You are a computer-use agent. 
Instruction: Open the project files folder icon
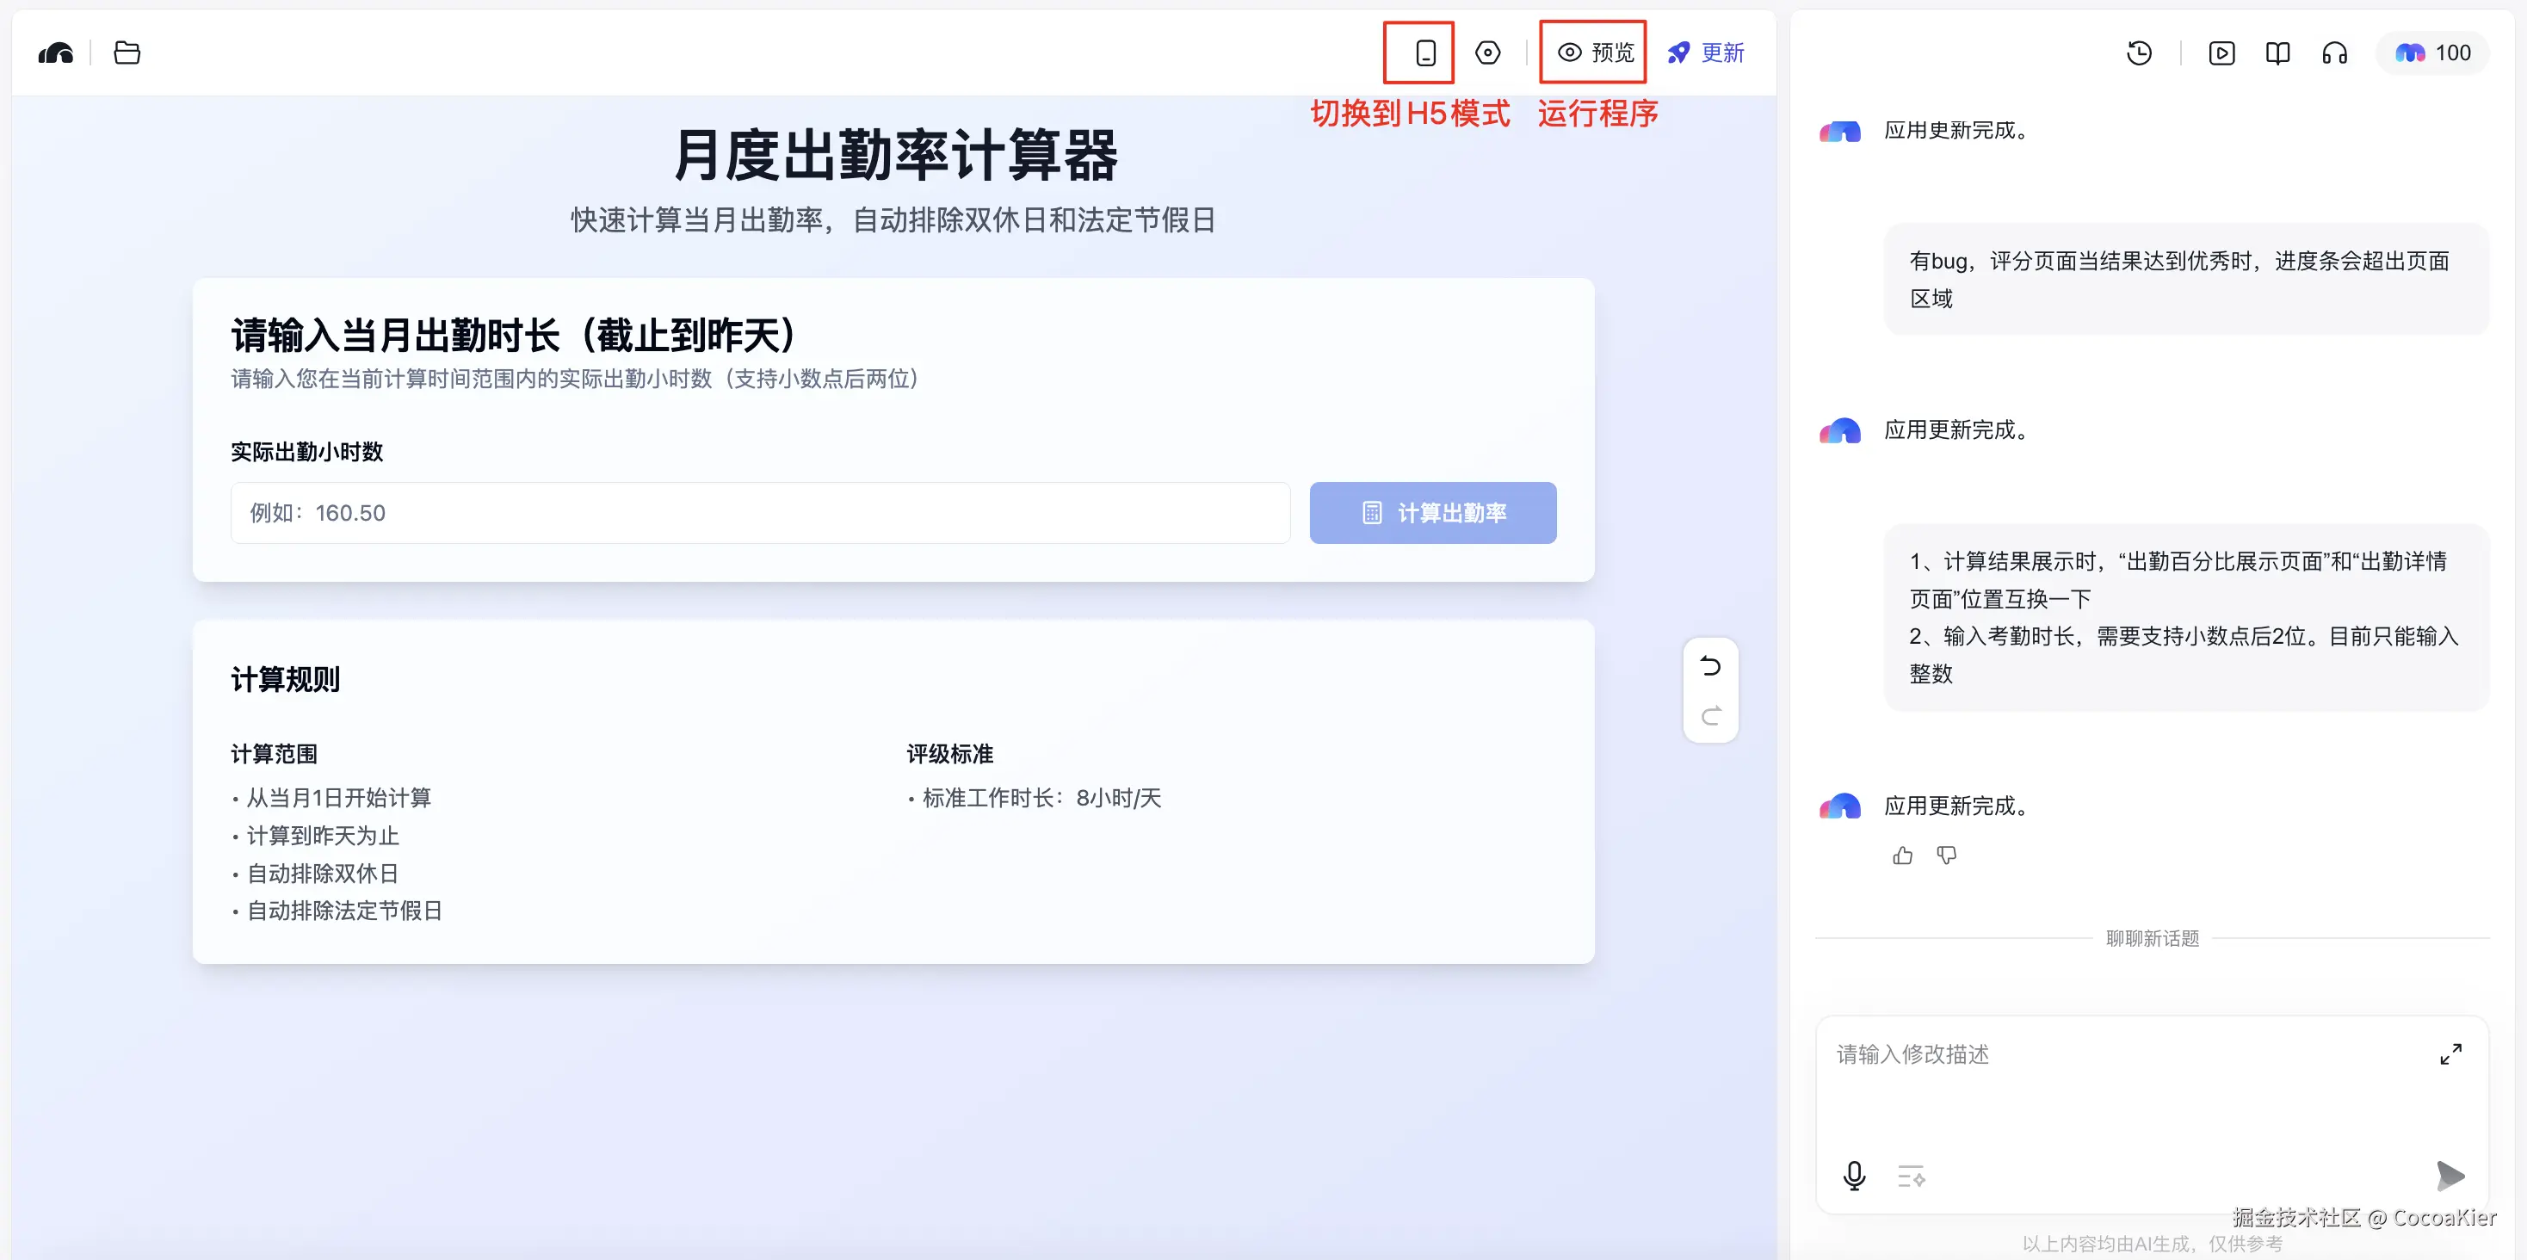tap(127, 52)
